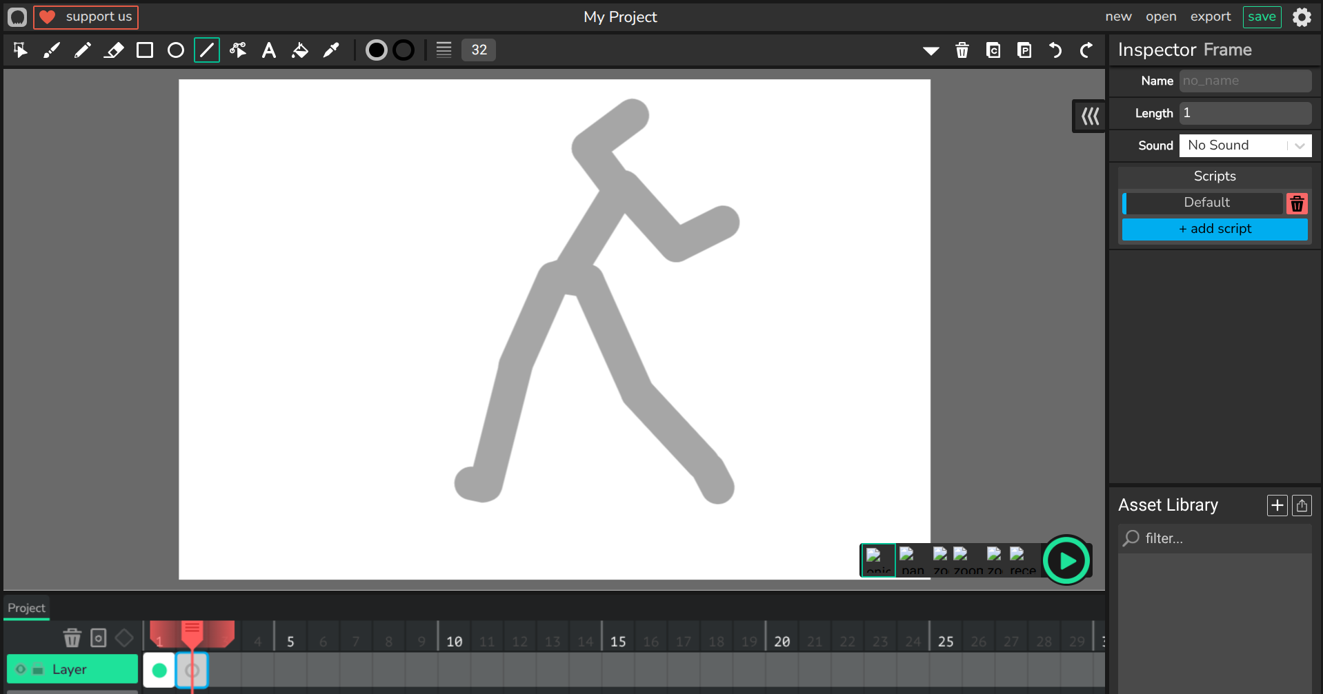Open the Sound dropdown showing No Sound

click(1245, 145)
